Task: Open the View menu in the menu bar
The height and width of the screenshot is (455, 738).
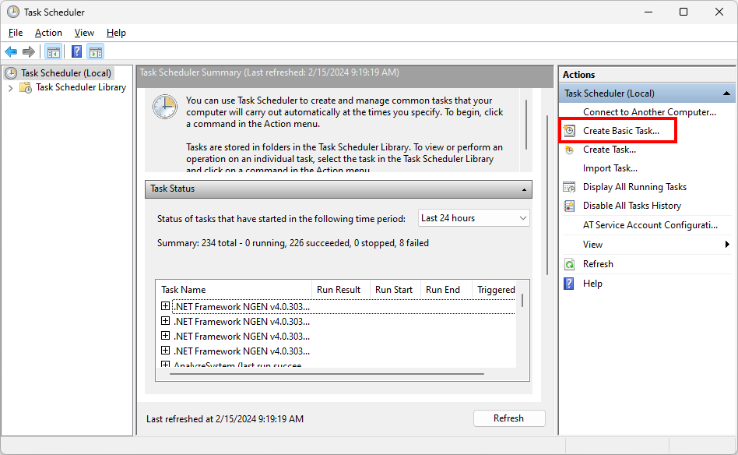Action: pos(84,33)
